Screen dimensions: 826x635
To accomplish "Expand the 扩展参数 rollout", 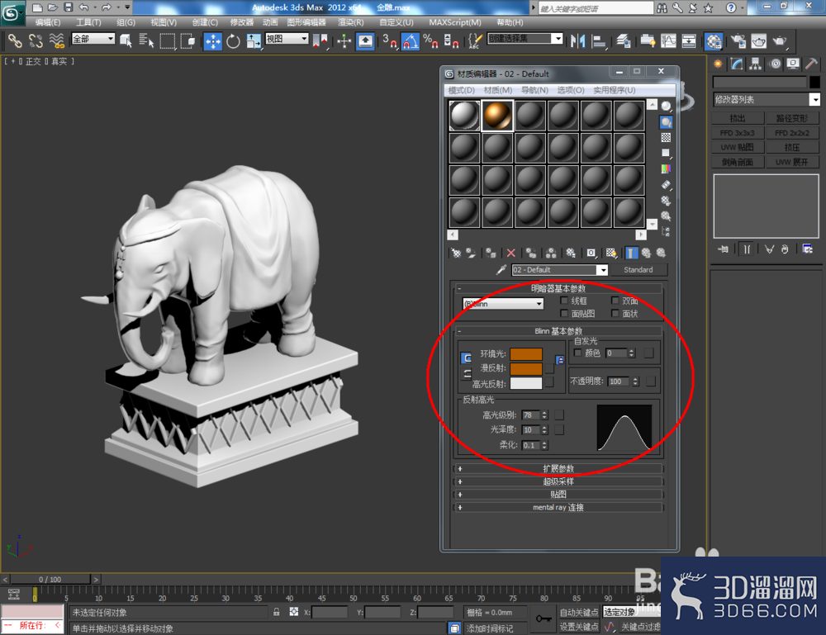I will [x=558, y=469].
